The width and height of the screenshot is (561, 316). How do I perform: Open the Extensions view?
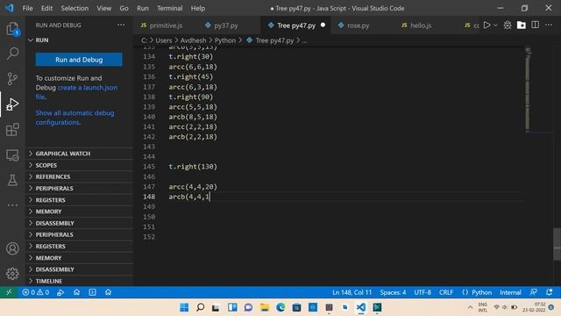12,129
